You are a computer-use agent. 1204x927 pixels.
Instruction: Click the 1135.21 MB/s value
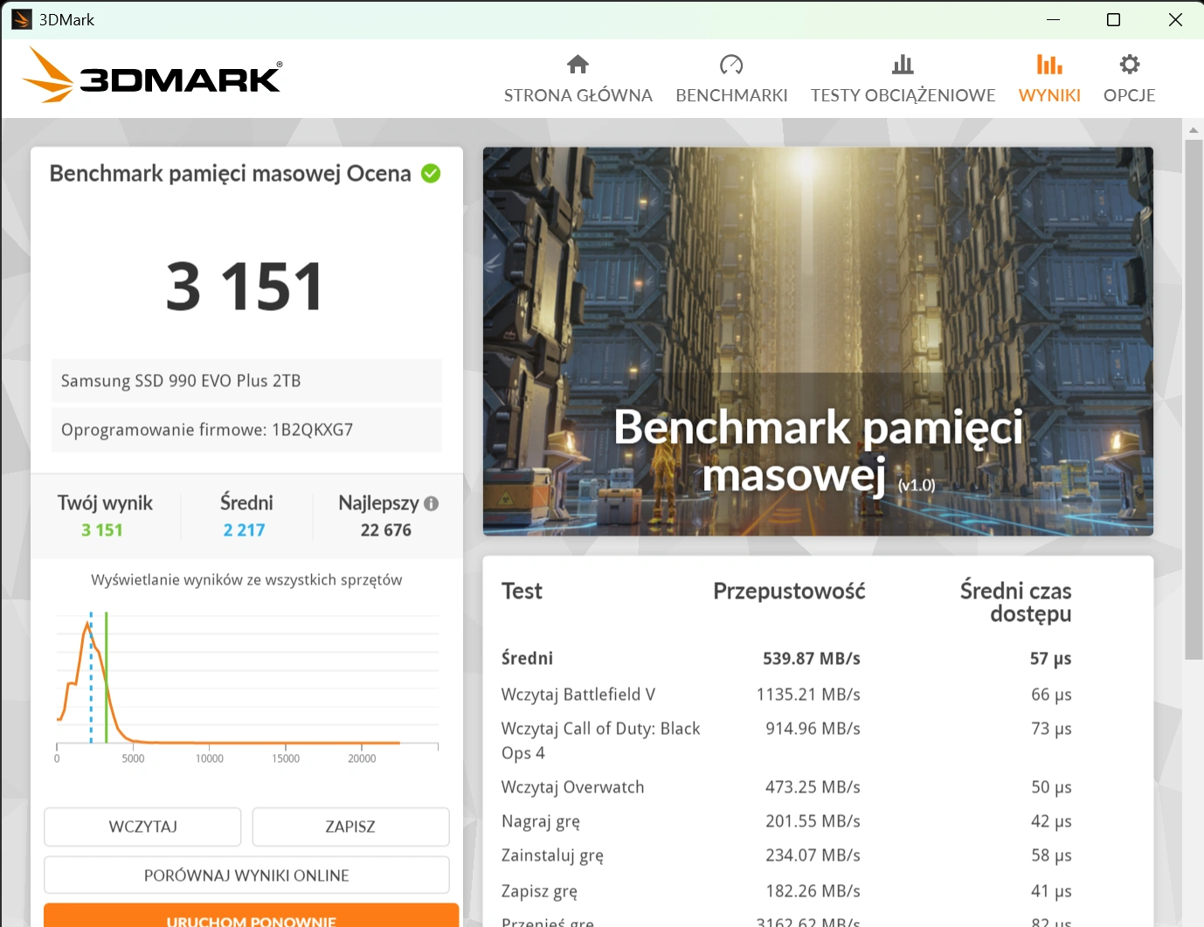[x=808, y=695]
